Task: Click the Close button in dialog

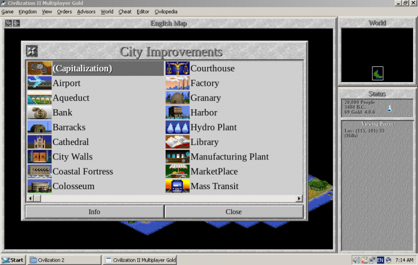Action: click(x=234, y=211)
